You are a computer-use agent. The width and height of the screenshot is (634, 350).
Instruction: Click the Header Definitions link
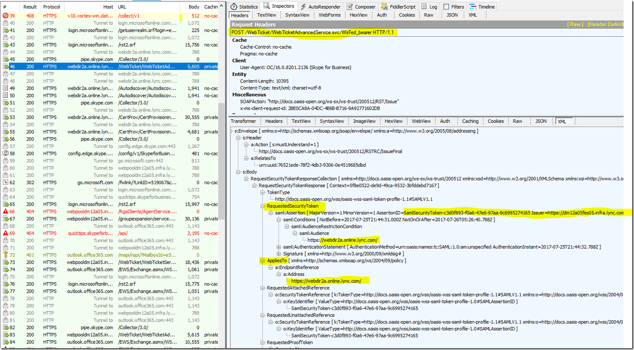606,24
